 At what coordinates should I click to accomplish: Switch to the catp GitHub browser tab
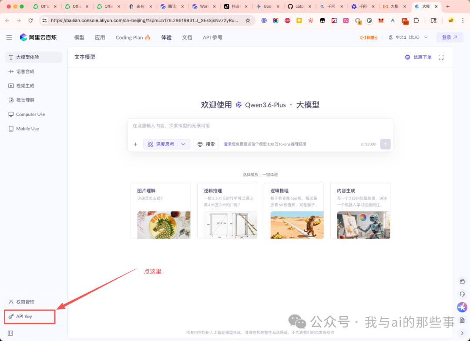tap(300, 6)
